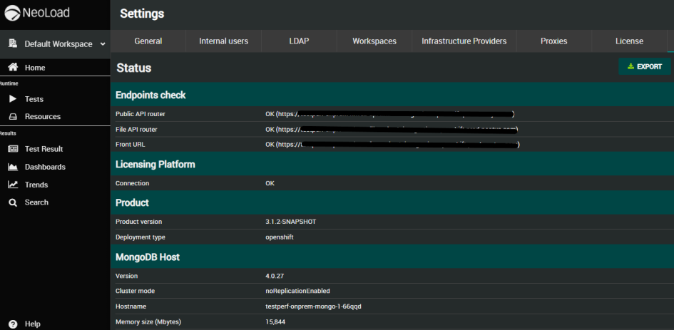
Task: Click the Resources drive icon
Action: pyautogui.click(x=12, y=117)
